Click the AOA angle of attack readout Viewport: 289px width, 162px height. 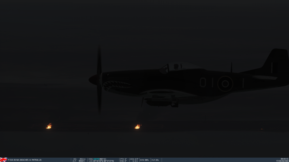tap(134, 159)
